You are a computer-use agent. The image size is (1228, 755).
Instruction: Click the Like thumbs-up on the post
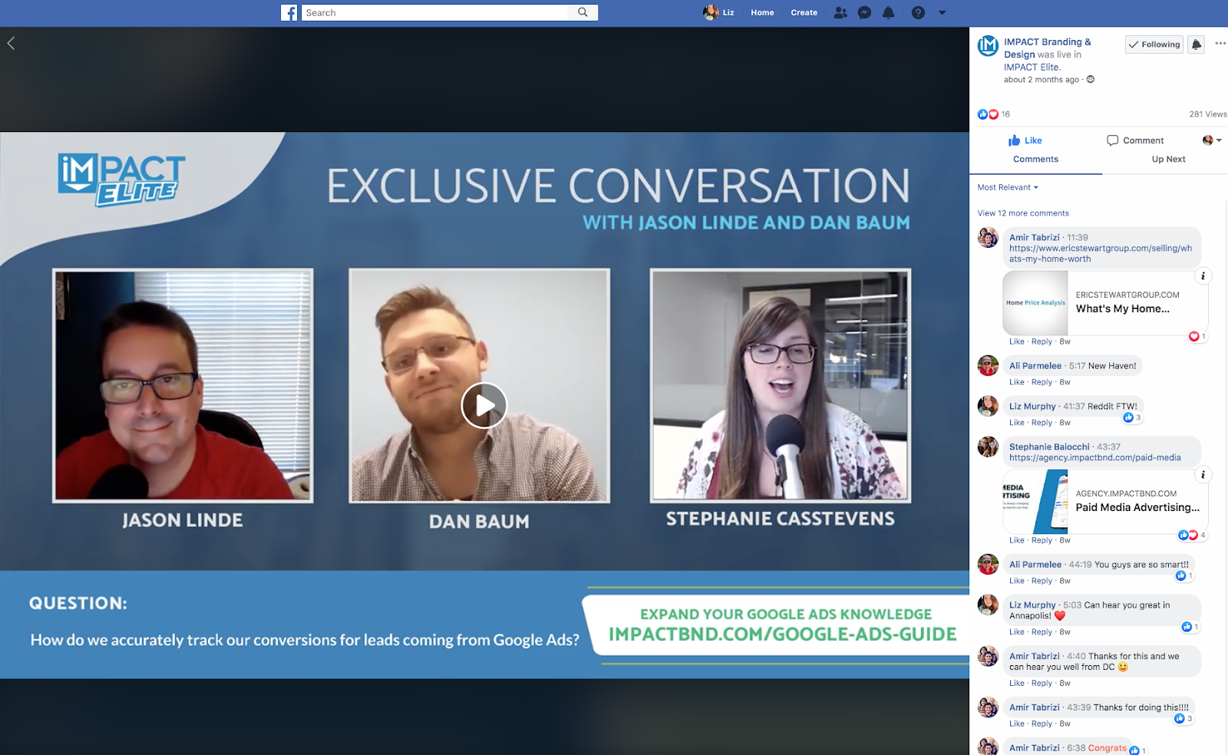[x=1025, y=140]
